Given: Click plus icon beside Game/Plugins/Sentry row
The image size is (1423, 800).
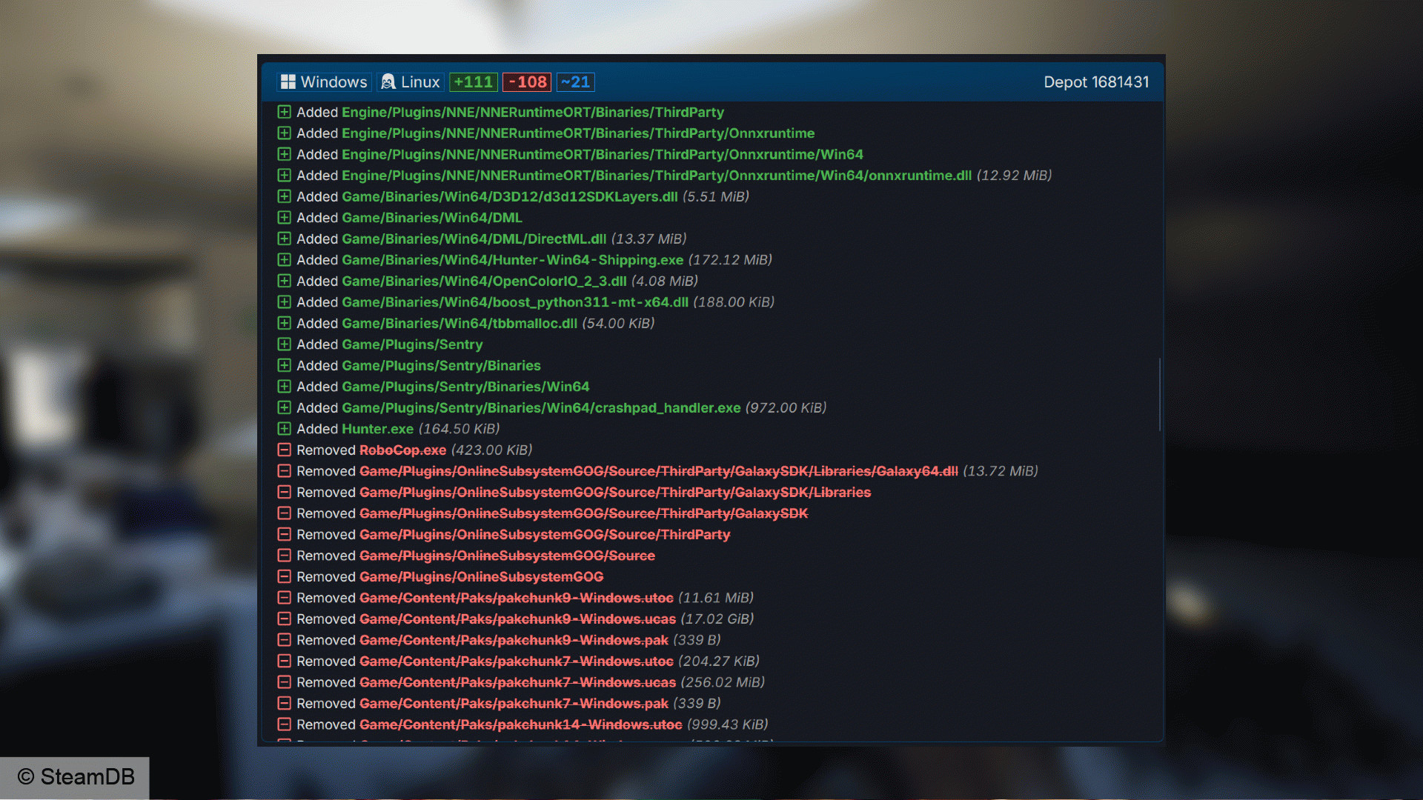Looking at the screenshot, I should (284, 344).
